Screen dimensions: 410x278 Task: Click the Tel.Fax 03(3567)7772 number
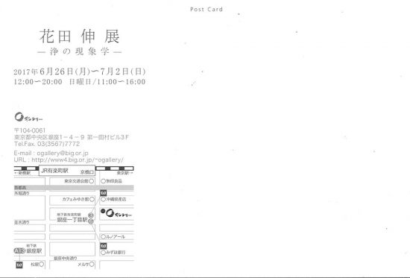47,144
